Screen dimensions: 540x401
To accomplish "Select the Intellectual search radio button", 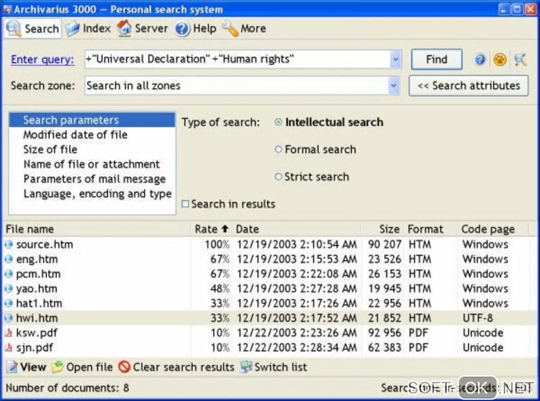I will pyautogui.click(x=278, y=122).
